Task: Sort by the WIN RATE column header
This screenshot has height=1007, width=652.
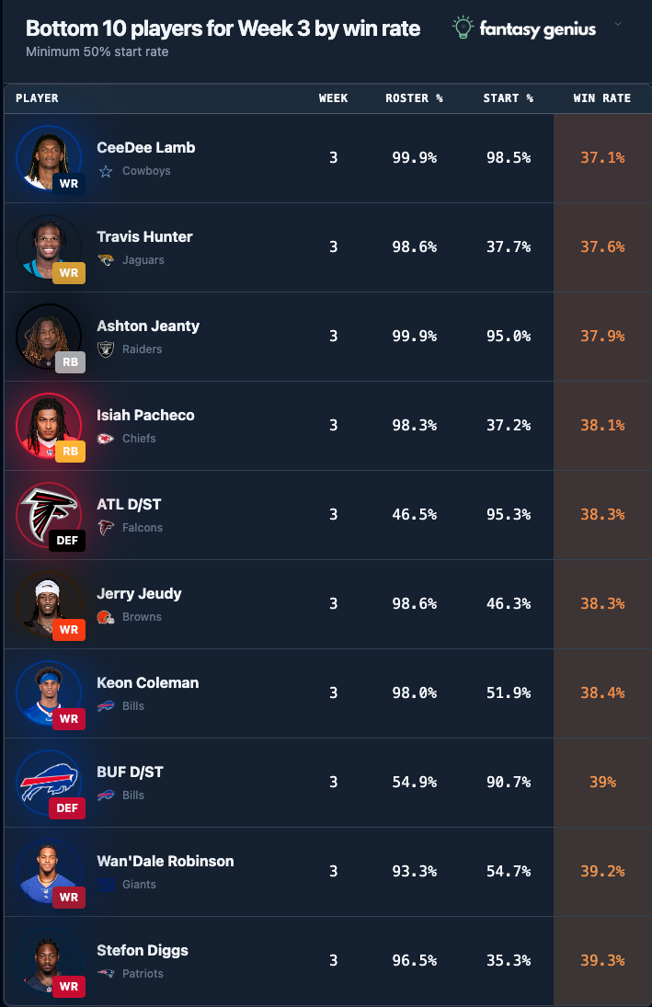Action: coord(602,98)
